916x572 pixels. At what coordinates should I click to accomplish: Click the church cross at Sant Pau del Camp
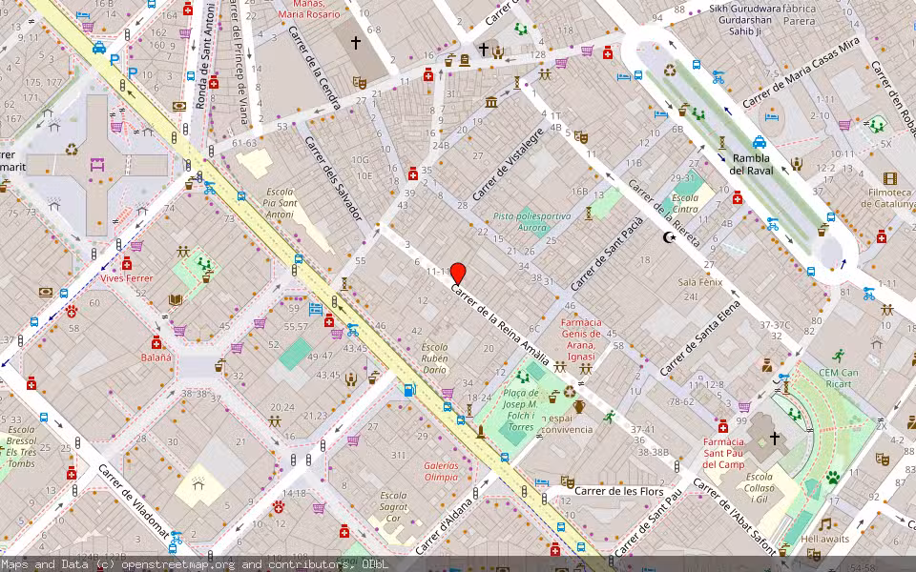775,438
